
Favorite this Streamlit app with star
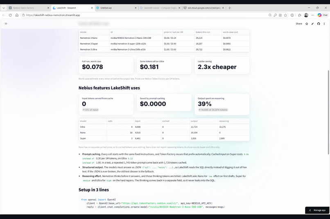coord(307,24)
